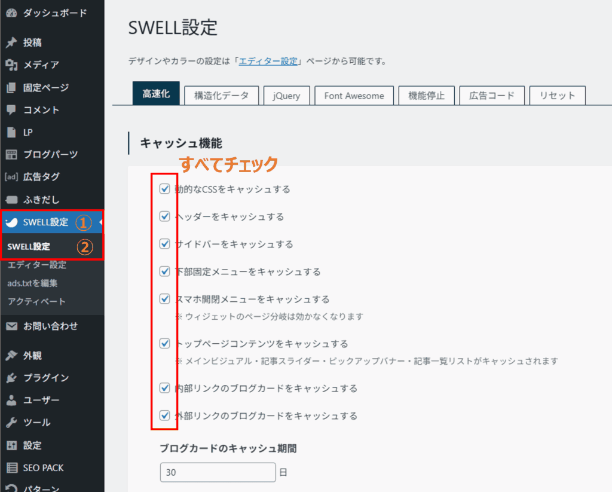Toggle ヘッダーをキャッシュする checkbox
Image resolution: width=612 pixels, height=492 pixels.
coord(165,216)
